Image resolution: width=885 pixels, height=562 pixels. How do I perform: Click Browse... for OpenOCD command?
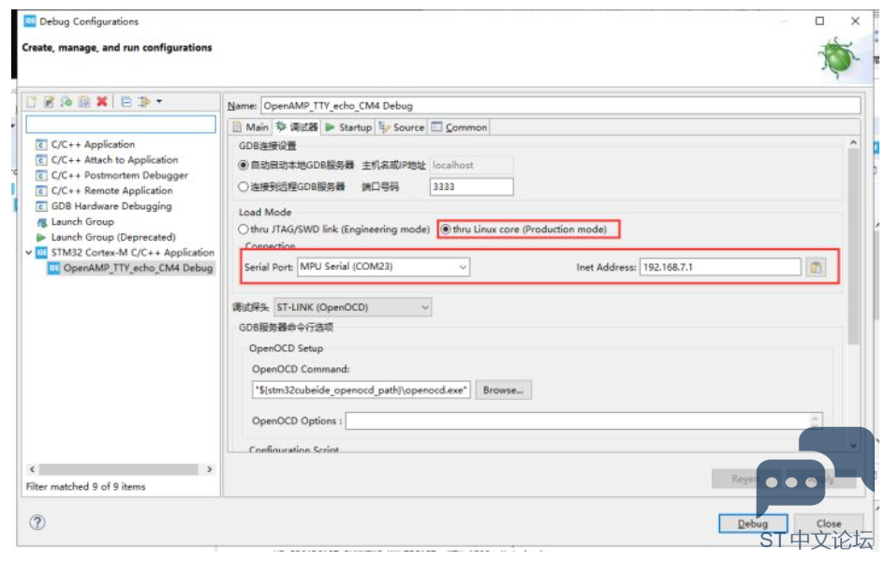pyautogui.click(x=503, y=390)
